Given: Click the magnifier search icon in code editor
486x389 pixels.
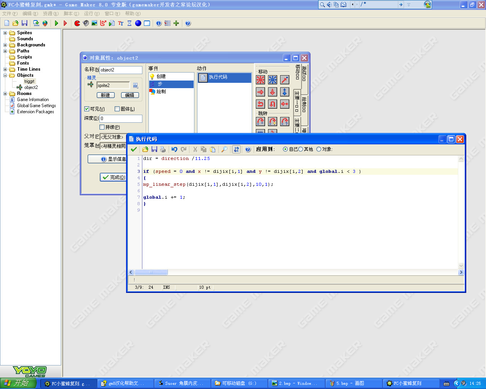Looking at the screenshot, I should pyautogui.click(x=224, y=149).
